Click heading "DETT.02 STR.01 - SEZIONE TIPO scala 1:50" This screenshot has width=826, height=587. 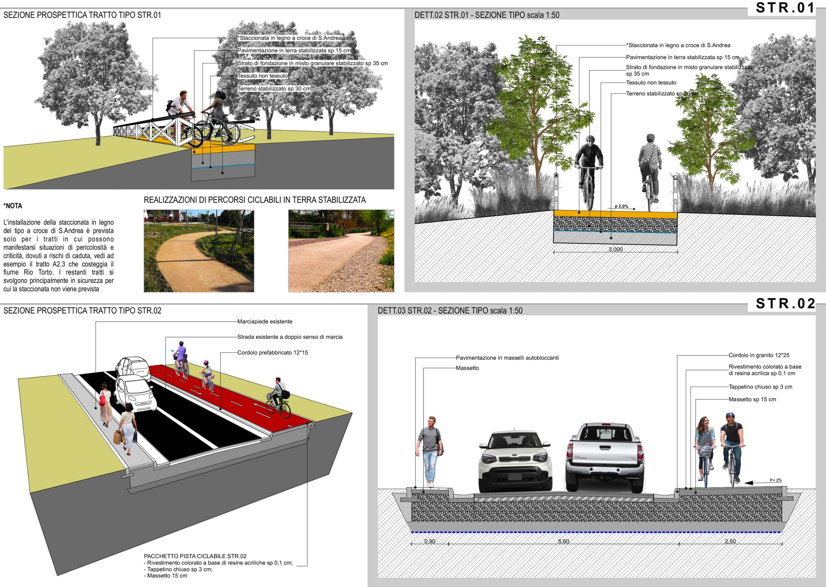point(487,15)
